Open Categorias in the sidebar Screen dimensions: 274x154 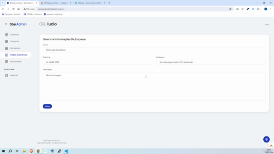15,41
